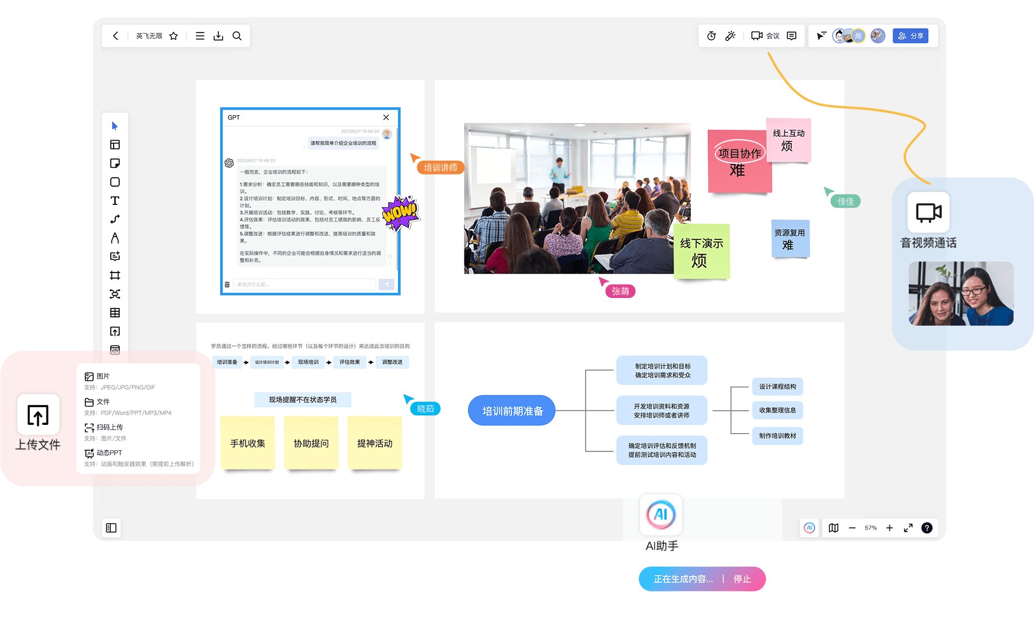
Task: Select the frame tool
Action: click(115, 275)
